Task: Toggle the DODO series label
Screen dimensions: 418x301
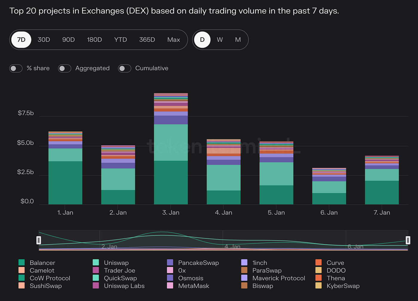Action: point(336,271)
